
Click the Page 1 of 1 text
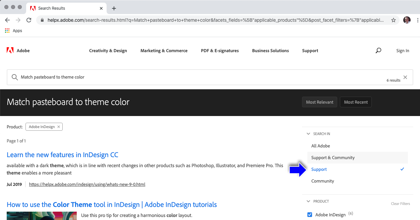click(x=16, y=141)
